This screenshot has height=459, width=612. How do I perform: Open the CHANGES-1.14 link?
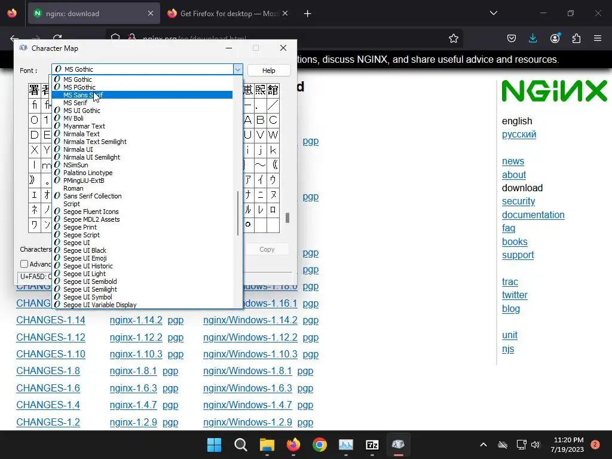point(51,320)
